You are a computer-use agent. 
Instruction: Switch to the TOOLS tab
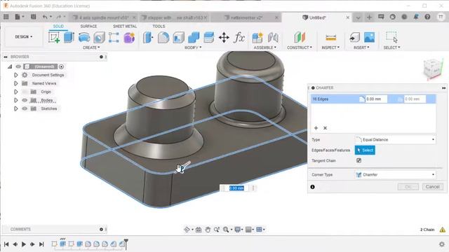(x=159, y=27)
